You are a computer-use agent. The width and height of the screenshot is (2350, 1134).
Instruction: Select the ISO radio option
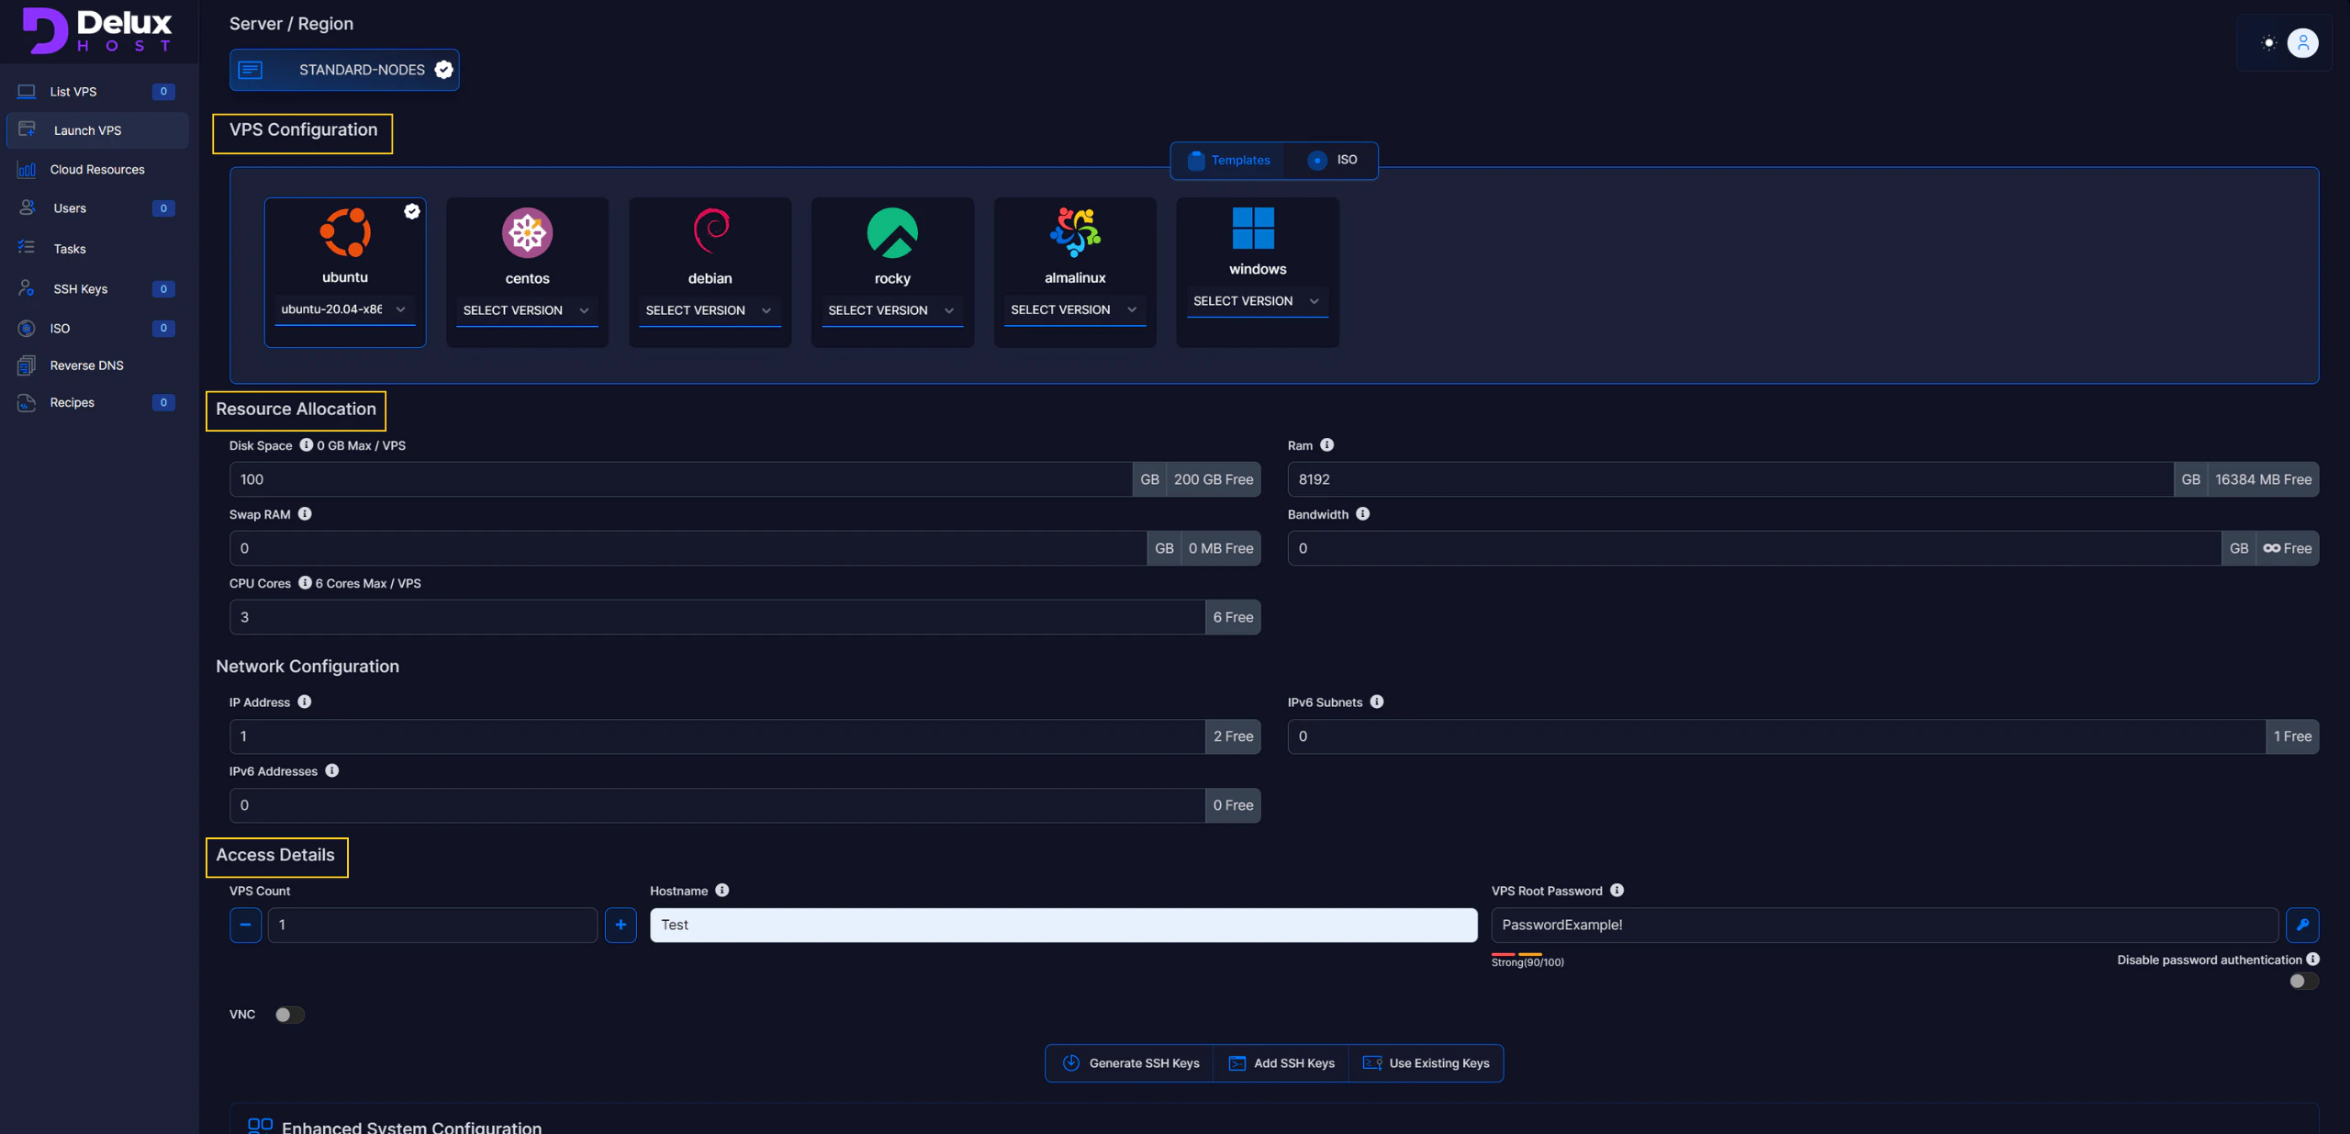pyautogui.click(x=1317, y=160)
